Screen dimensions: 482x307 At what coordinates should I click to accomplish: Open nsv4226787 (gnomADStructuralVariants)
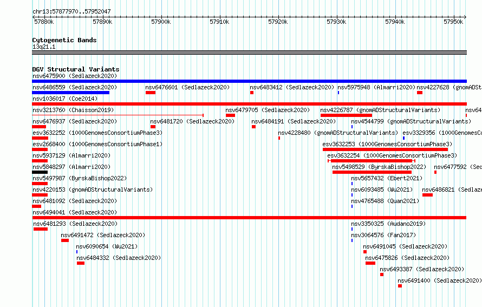click(x=380, y=110)
